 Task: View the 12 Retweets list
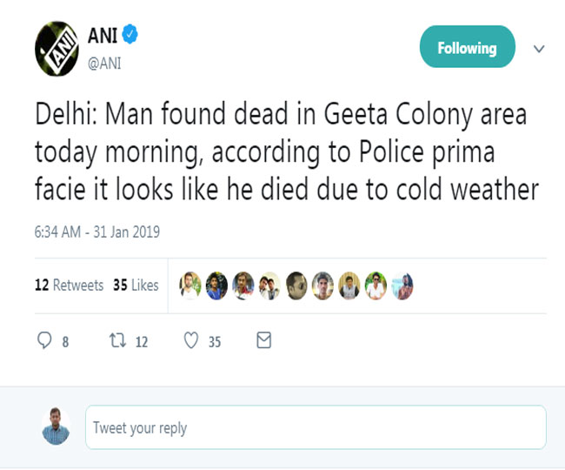(x=69, y=285)
